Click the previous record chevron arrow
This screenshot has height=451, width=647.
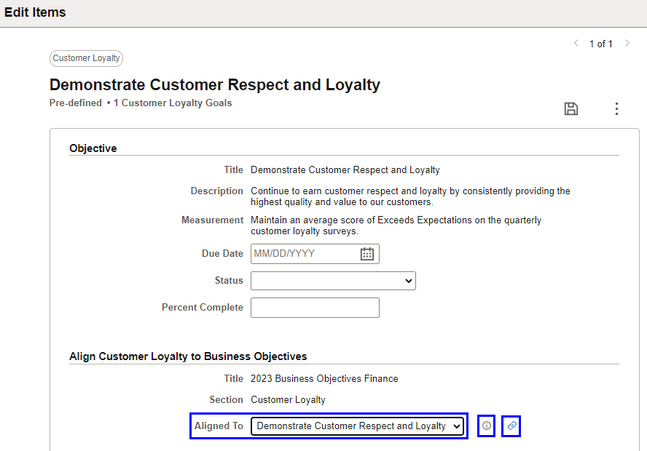coord(576,44)
